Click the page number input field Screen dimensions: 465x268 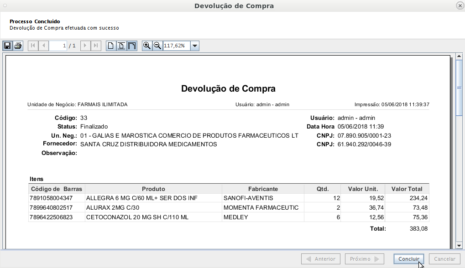click(58, 46)
